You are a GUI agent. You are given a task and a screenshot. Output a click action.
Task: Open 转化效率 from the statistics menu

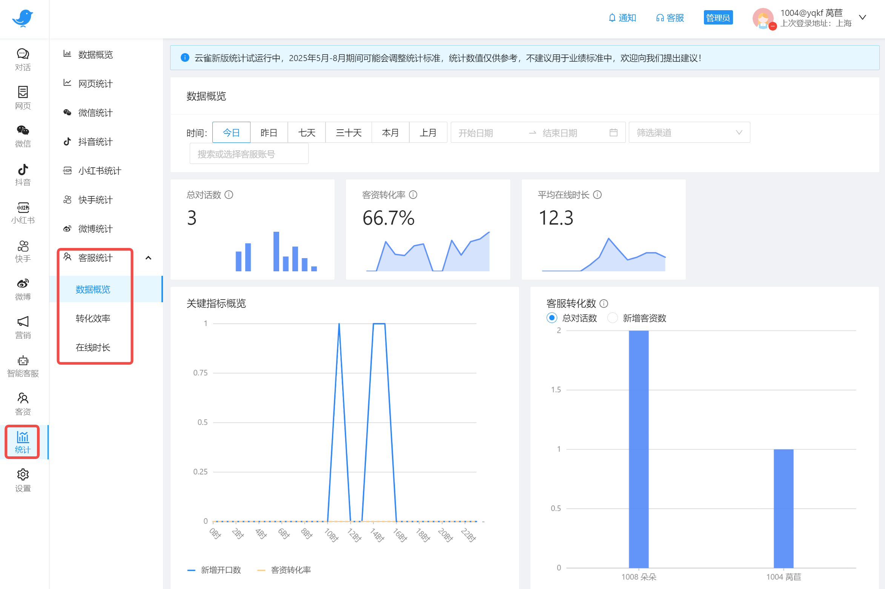click(x=93, y=318)
